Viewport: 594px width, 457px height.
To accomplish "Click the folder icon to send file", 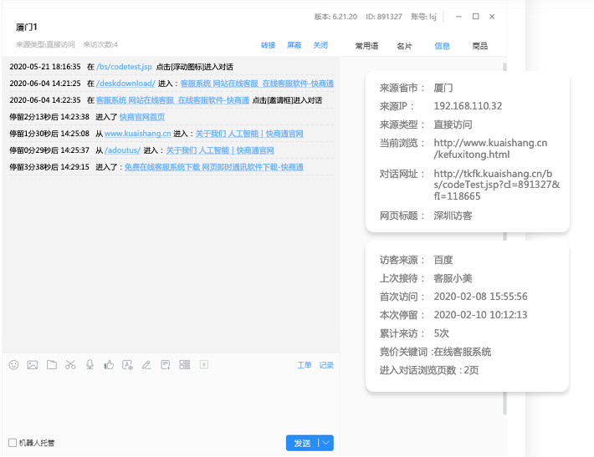I will [51, 365].
